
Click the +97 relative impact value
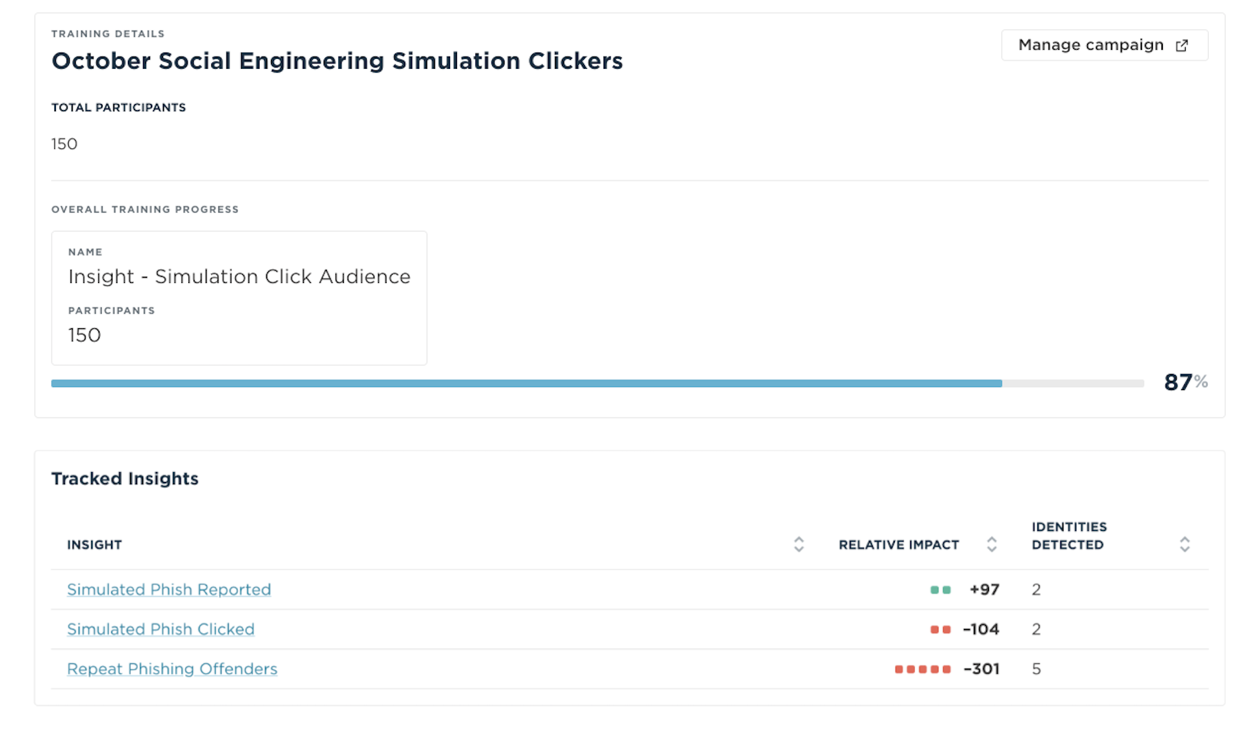[984, 590]
